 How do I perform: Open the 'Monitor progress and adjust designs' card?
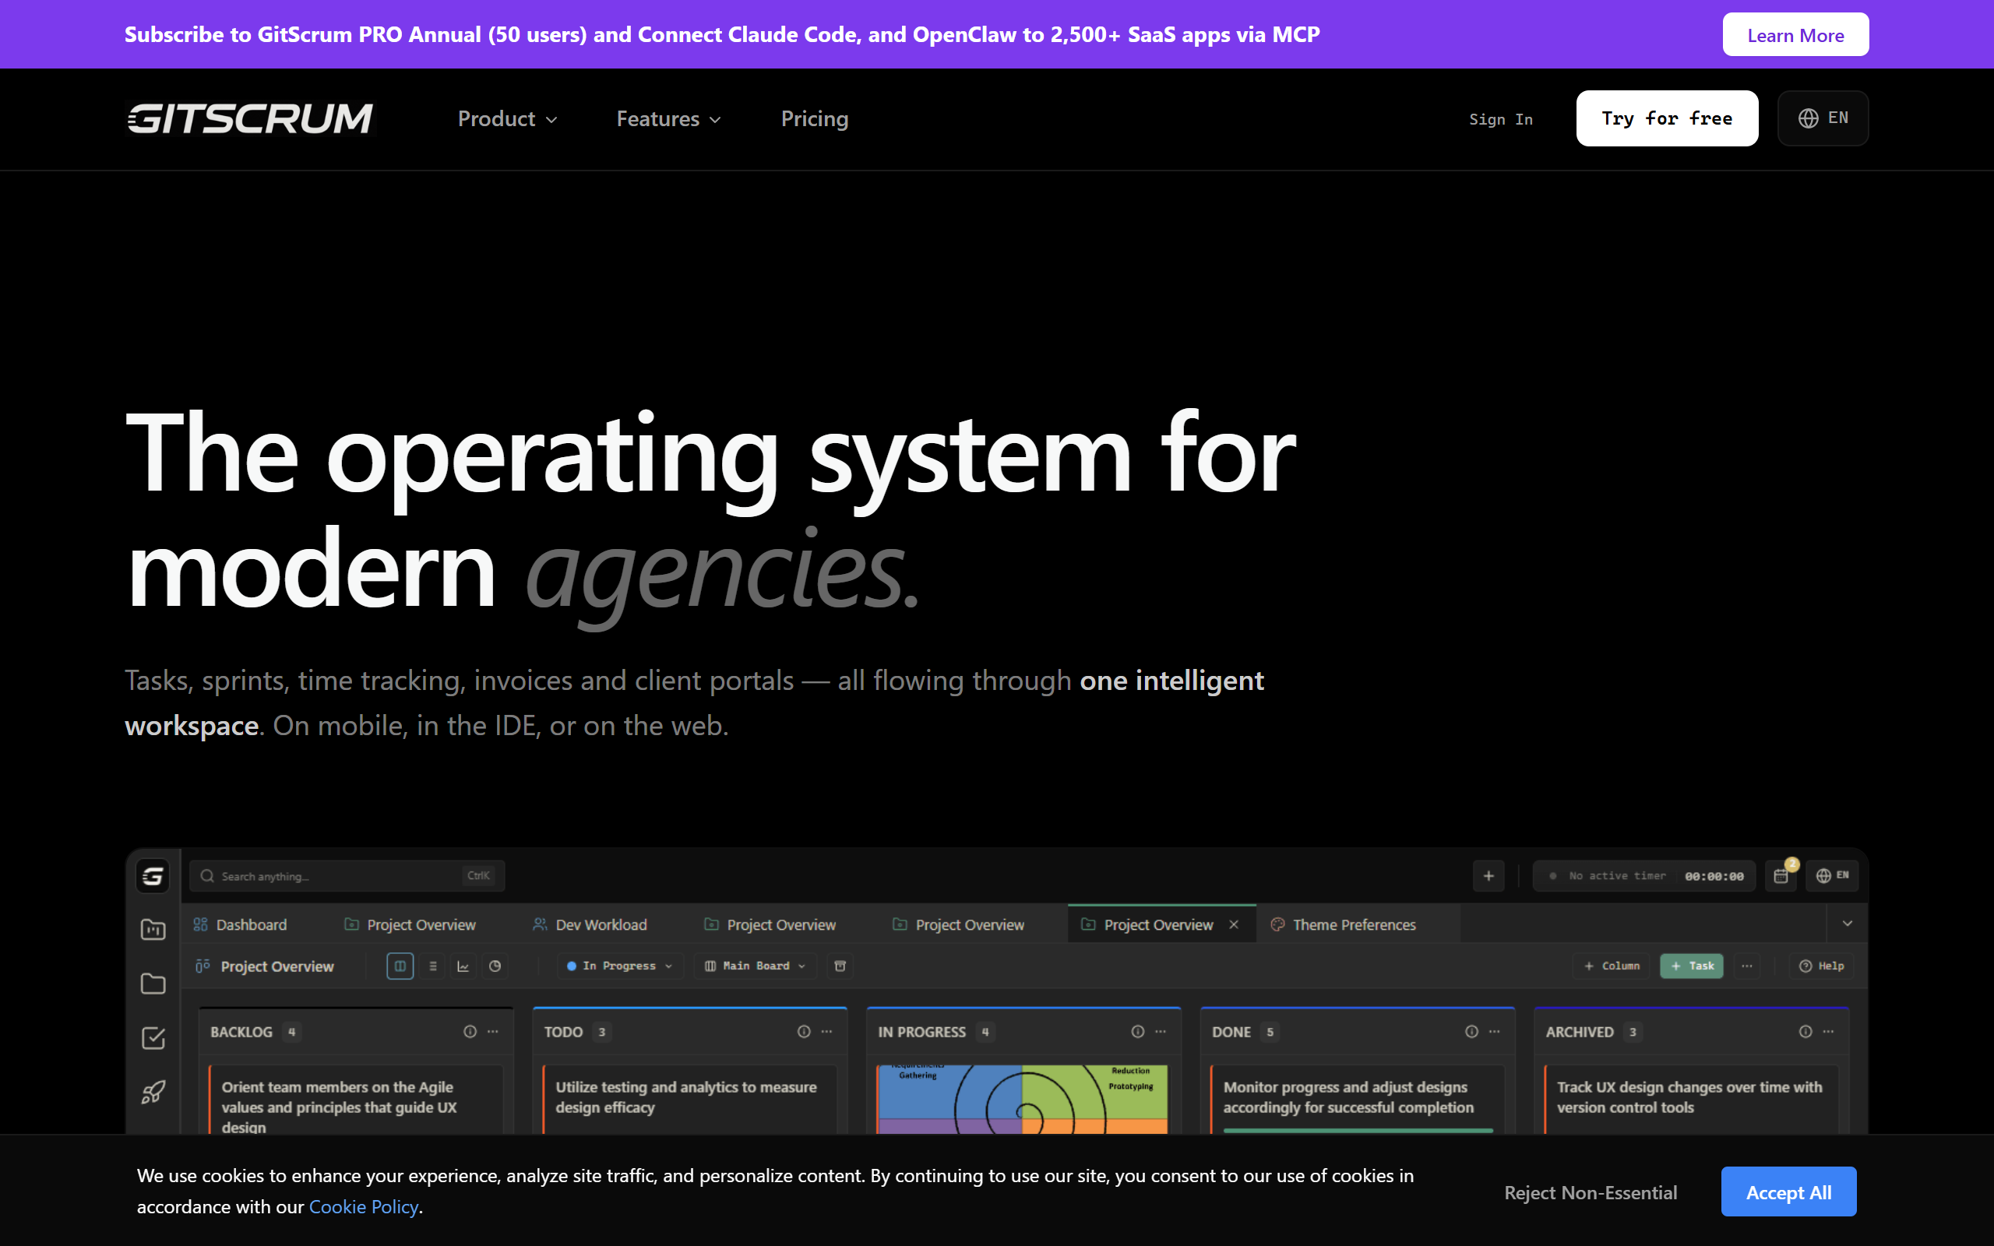[1357, 1098]
